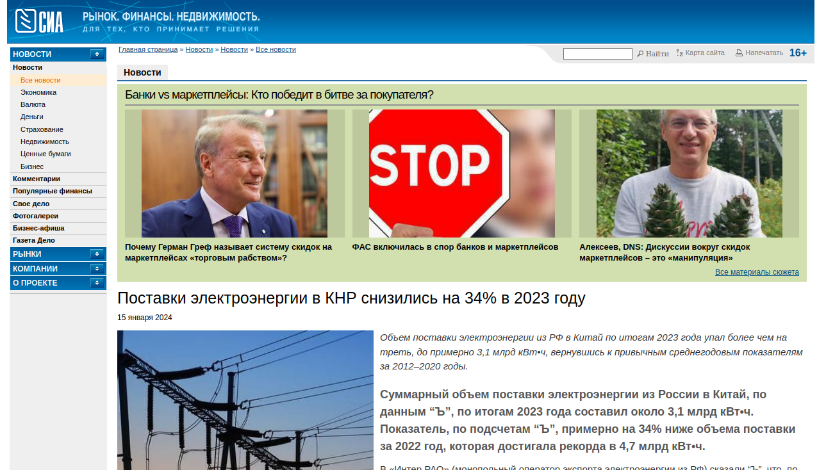Select Недвижимость in the sidebar
This screenshot has height=470, width=826.
coord(45,142)
